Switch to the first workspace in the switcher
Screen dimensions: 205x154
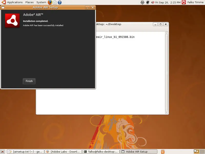[x=196, y=151]
